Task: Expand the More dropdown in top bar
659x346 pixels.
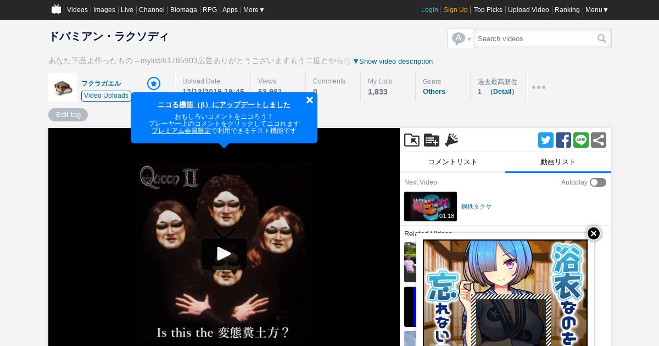Action: (x=254, y=10)
